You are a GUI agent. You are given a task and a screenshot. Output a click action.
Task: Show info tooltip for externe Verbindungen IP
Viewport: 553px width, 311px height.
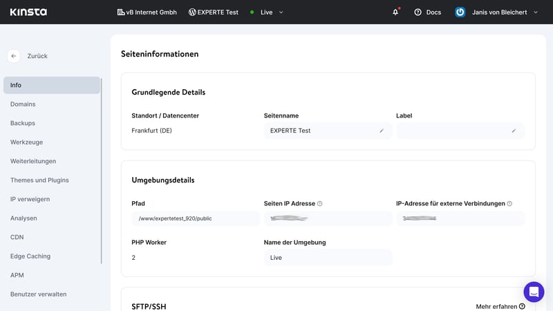pos(509,204)
